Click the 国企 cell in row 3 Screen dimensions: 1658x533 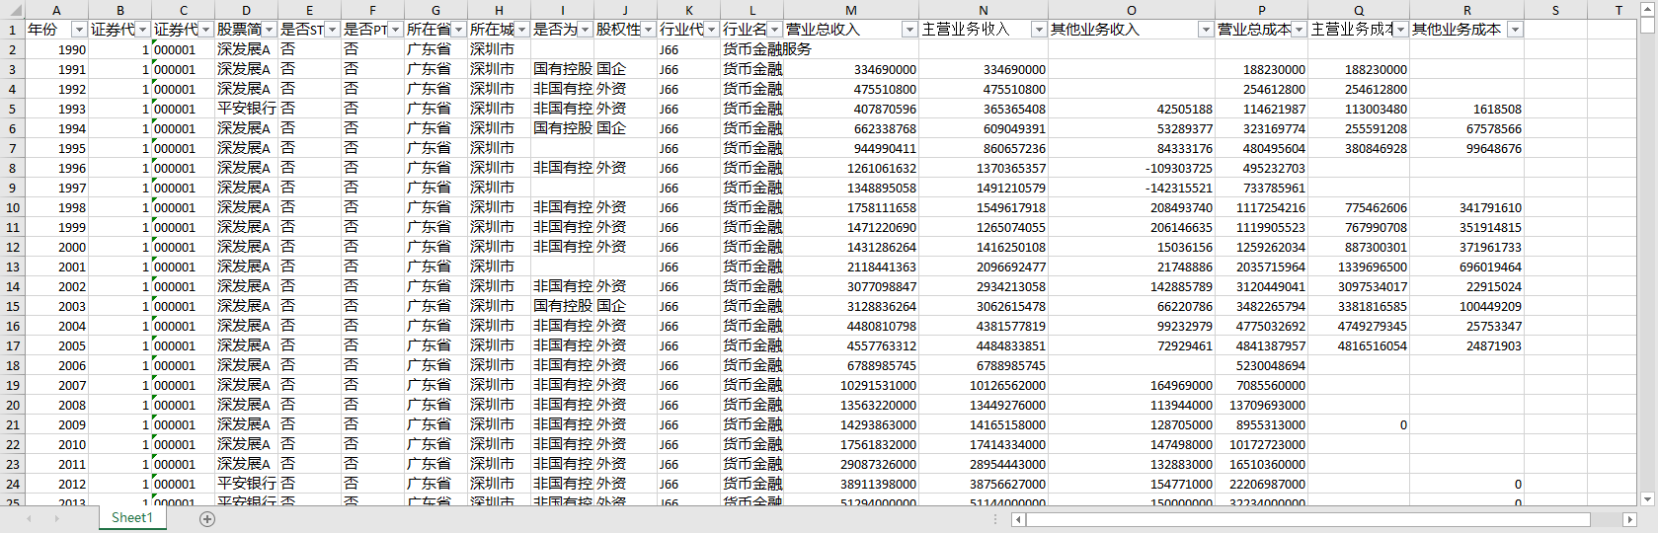(x=625, y=69)
